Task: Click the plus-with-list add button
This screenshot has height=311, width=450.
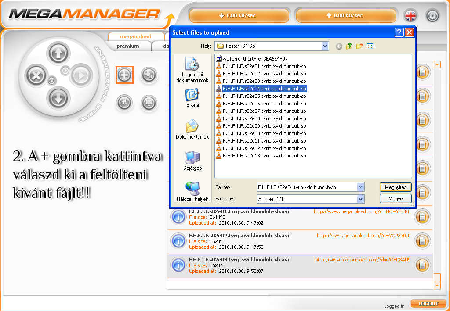Action: pyautogui.click(x=149, y=75)
